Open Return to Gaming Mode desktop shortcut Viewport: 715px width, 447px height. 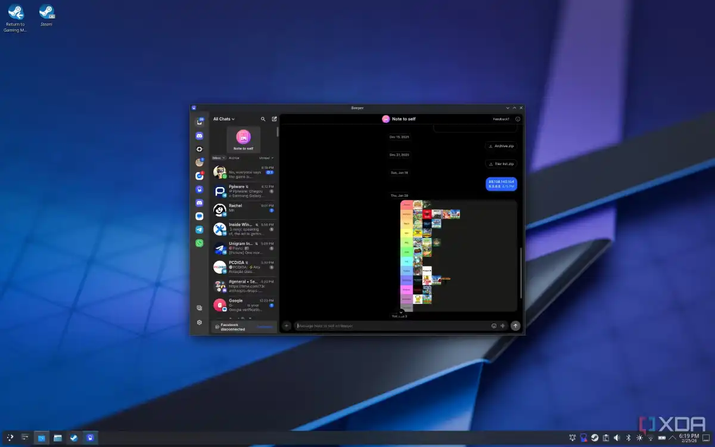(15, 18)
